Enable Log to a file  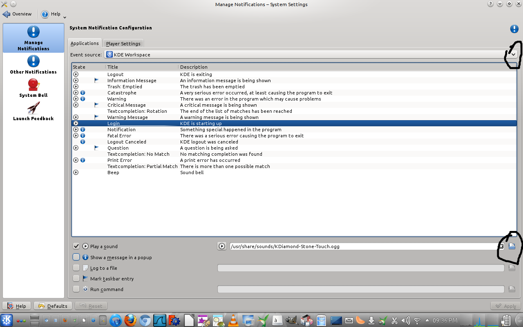[76, 268]
